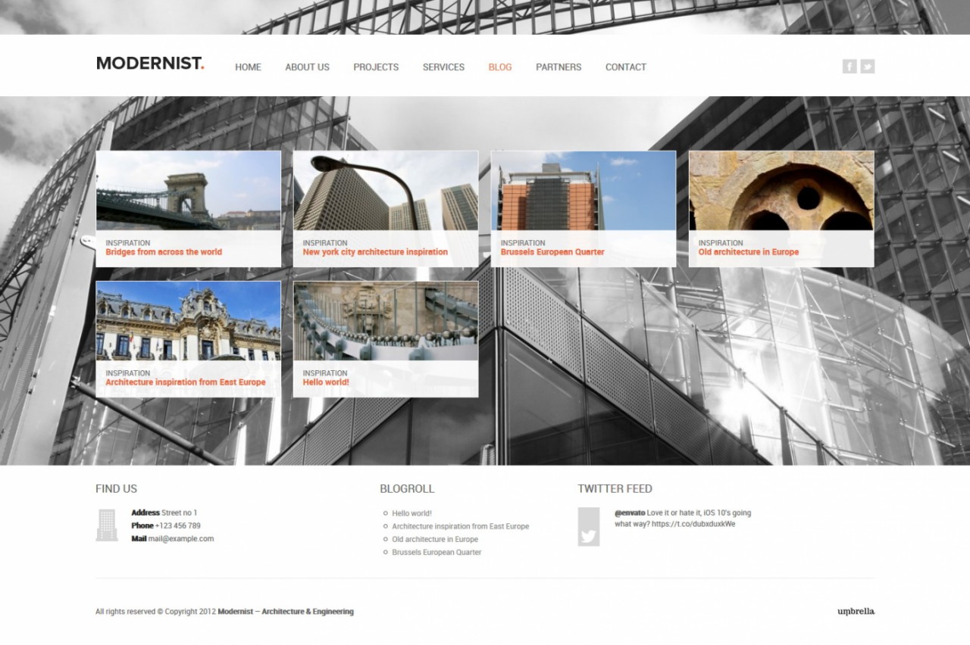970x645 pixels.
Task: Open the Twitter icon in the header
Action: pyautogui.click(x=868, y=67)
